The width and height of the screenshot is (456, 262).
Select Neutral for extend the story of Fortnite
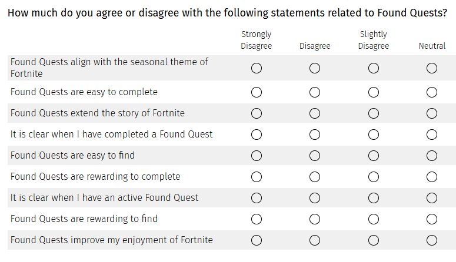click(x=431, y=113)
